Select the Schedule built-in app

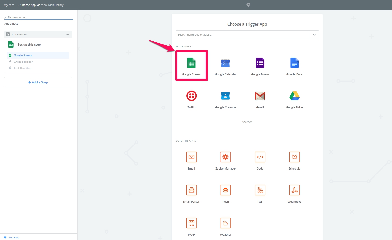tap(294, 157)
